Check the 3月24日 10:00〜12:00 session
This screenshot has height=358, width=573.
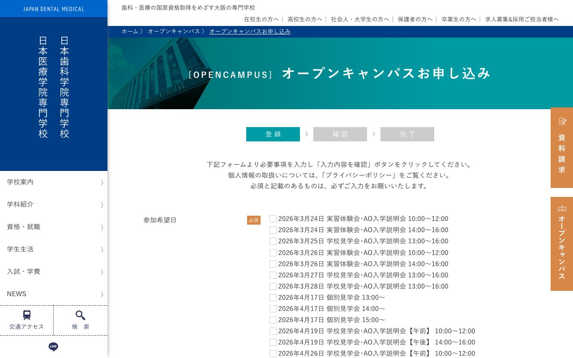pos(273,219)
